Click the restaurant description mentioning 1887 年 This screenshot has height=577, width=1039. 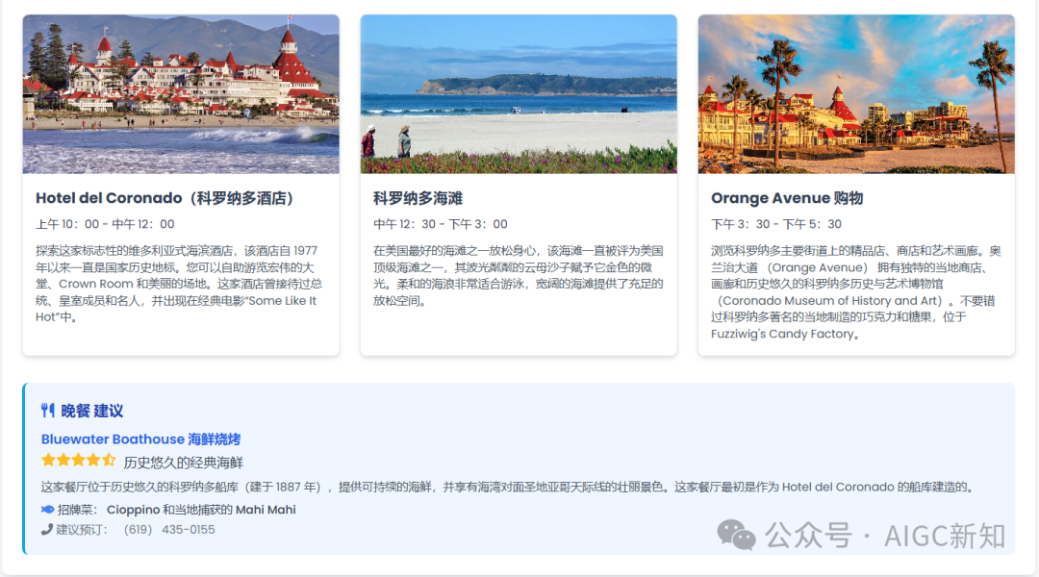[x=508, y=487]
